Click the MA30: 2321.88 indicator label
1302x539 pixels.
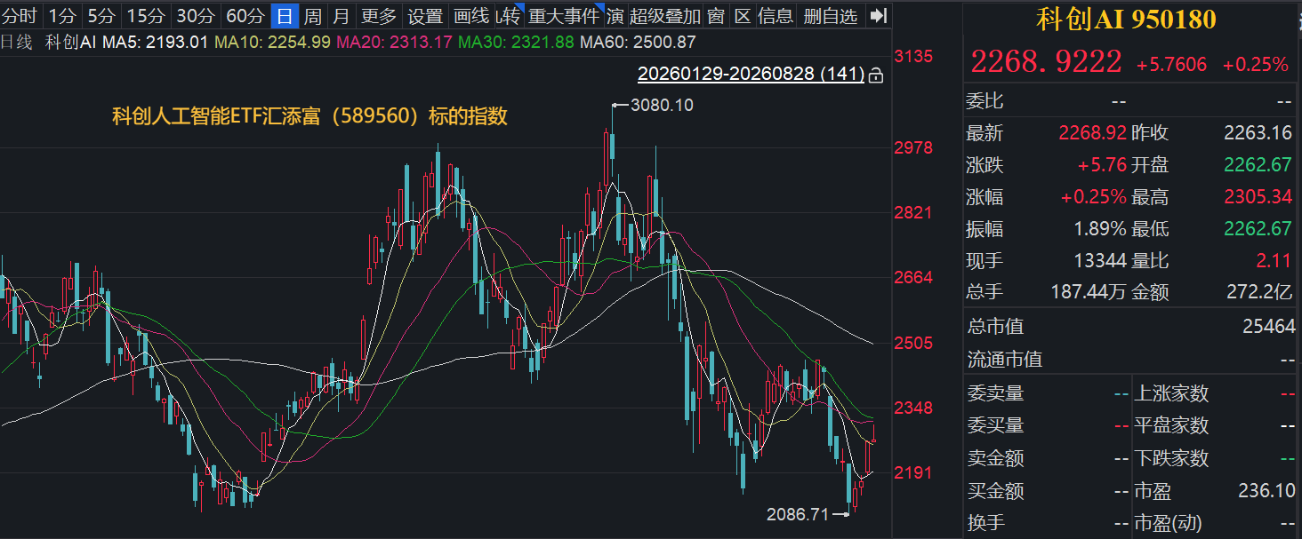516,42
